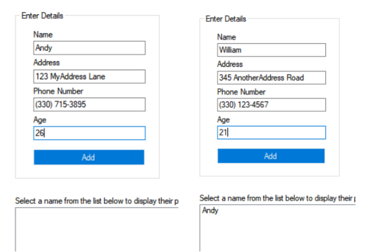
Task: Click the Phone Number label above (330) 715-3895
Action: [58, 91]
